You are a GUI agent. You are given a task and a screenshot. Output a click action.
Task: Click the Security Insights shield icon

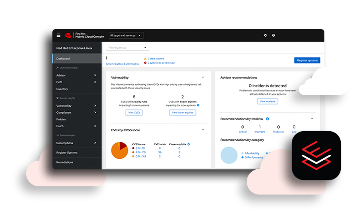[58, 98]
